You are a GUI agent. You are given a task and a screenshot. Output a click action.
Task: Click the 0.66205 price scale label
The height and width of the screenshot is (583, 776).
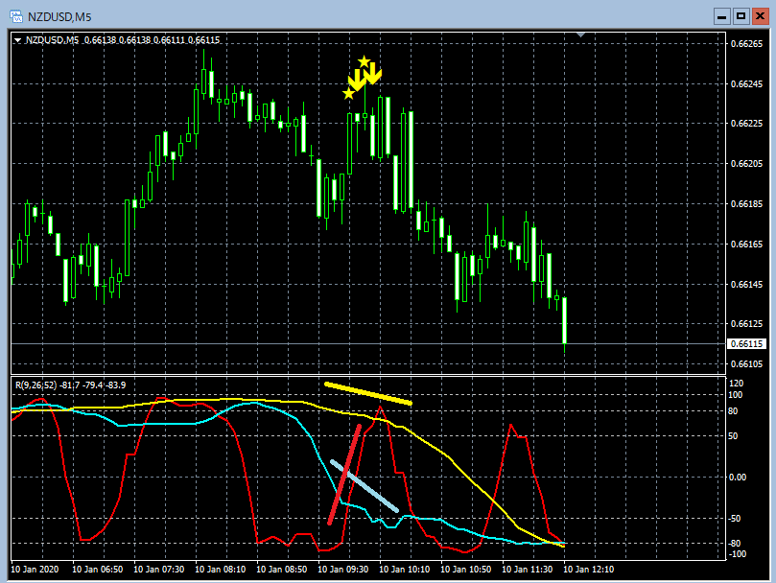pos(747,163)
